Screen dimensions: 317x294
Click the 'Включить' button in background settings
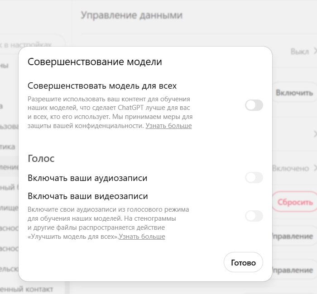tap(294, 93)
